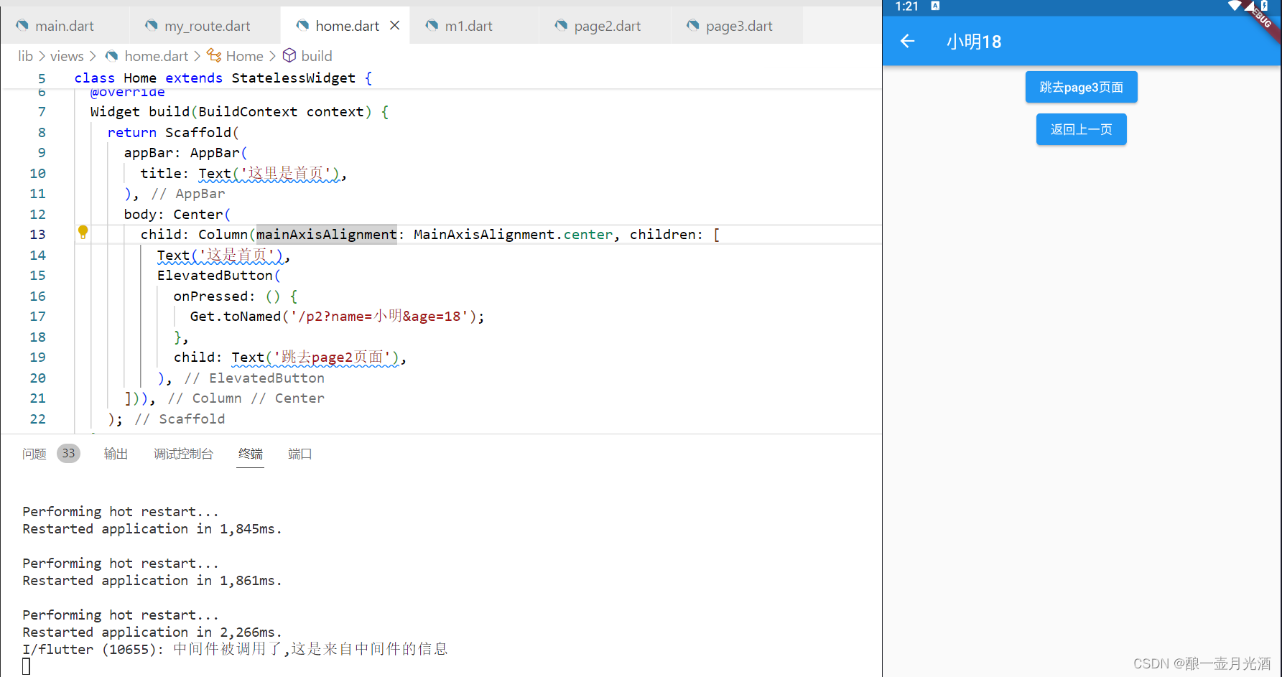Click the problems count badge showing 33

click(x=68, y=453)
